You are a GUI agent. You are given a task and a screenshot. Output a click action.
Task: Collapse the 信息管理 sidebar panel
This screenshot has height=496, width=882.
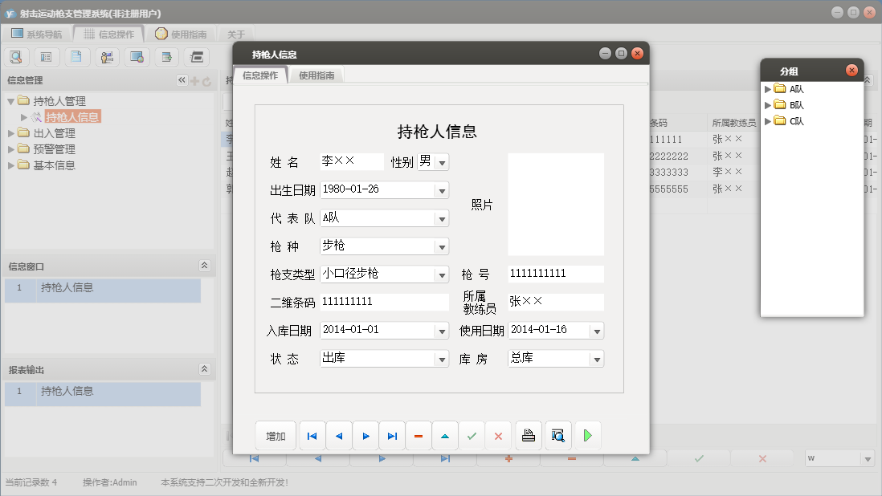[x=181, y=79]
